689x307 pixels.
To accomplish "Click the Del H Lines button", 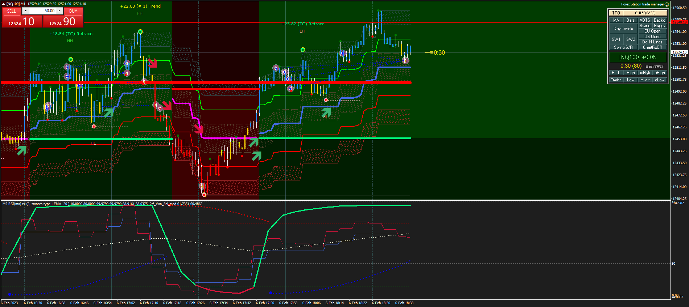I will click(x=652, y=42).
